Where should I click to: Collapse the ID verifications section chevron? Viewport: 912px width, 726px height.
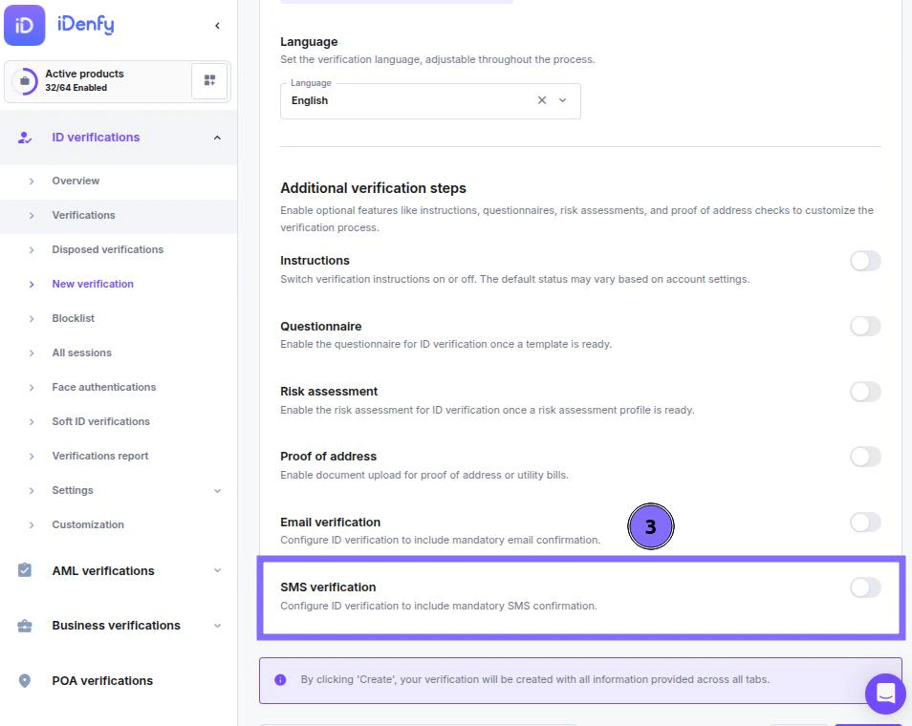coord(217,138)
